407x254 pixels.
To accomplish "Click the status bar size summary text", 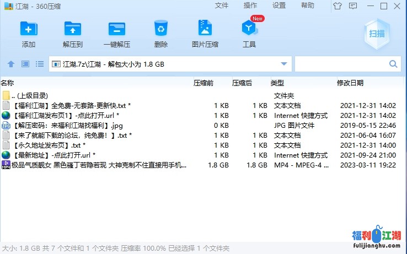I will pos(116,248).
